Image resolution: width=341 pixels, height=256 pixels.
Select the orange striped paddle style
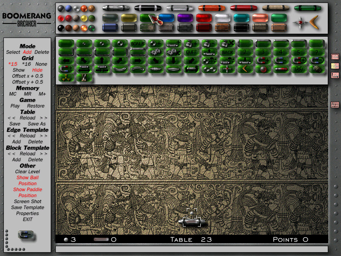click(x=211, y=8)
